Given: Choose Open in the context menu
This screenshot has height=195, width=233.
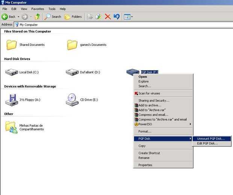Looking at the screenshot, I should [x=163, y=77].
